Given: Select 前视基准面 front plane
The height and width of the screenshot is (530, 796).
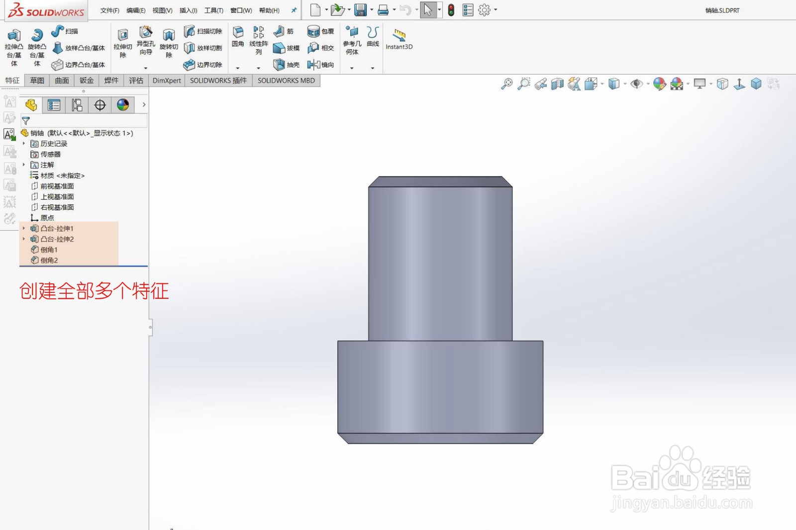Looking at the screenshot, I should tap(52, 186).
